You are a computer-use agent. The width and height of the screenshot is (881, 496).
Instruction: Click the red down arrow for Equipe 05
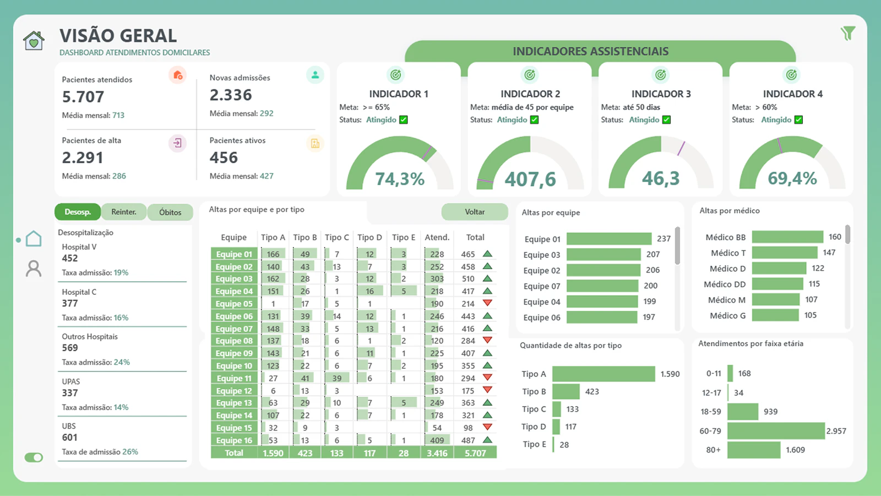[x=487, y=303]
